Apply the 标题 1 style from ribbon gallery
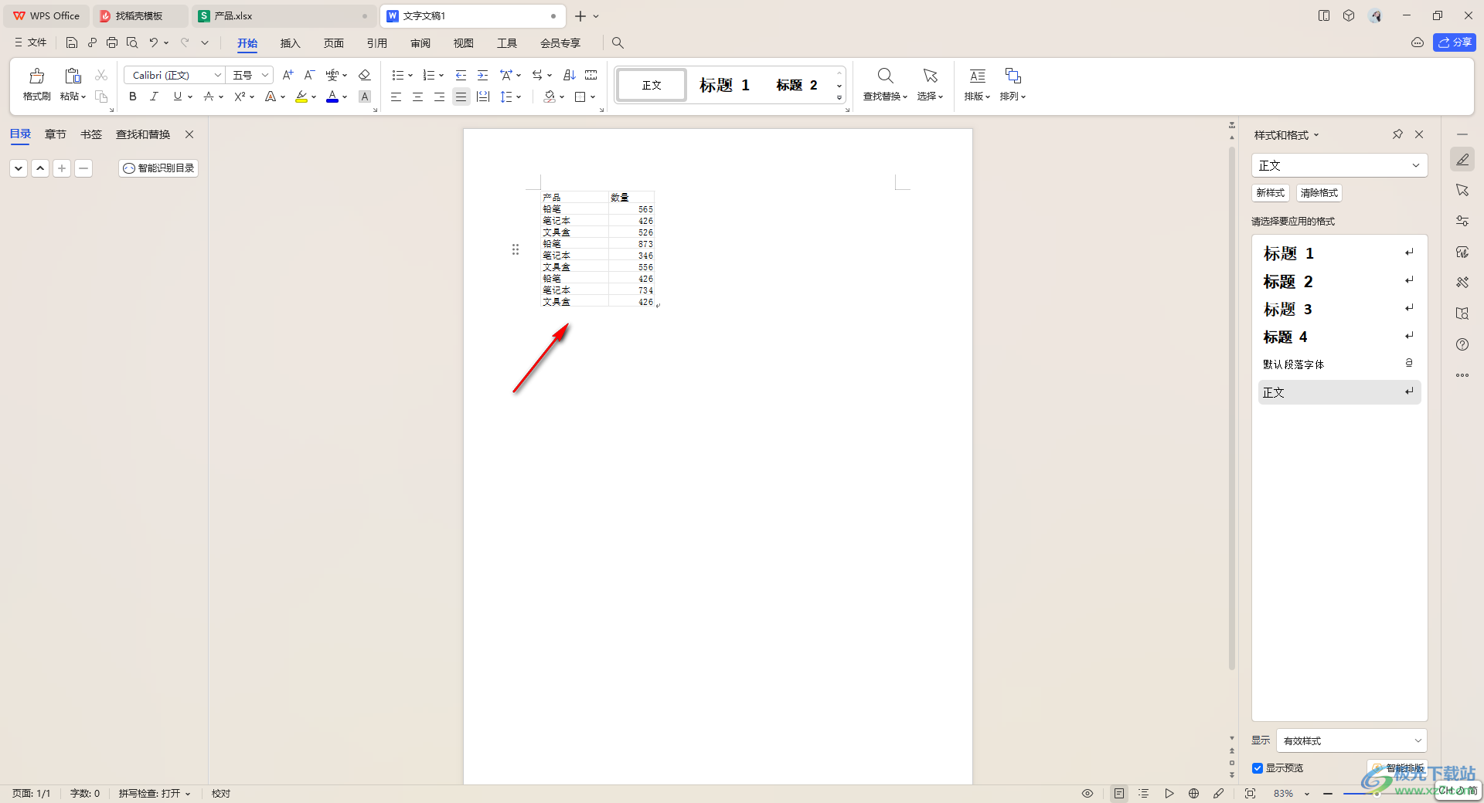 (x=724, y=85)
